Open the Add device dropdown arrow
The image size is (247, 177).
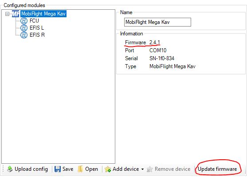point(142,169)
